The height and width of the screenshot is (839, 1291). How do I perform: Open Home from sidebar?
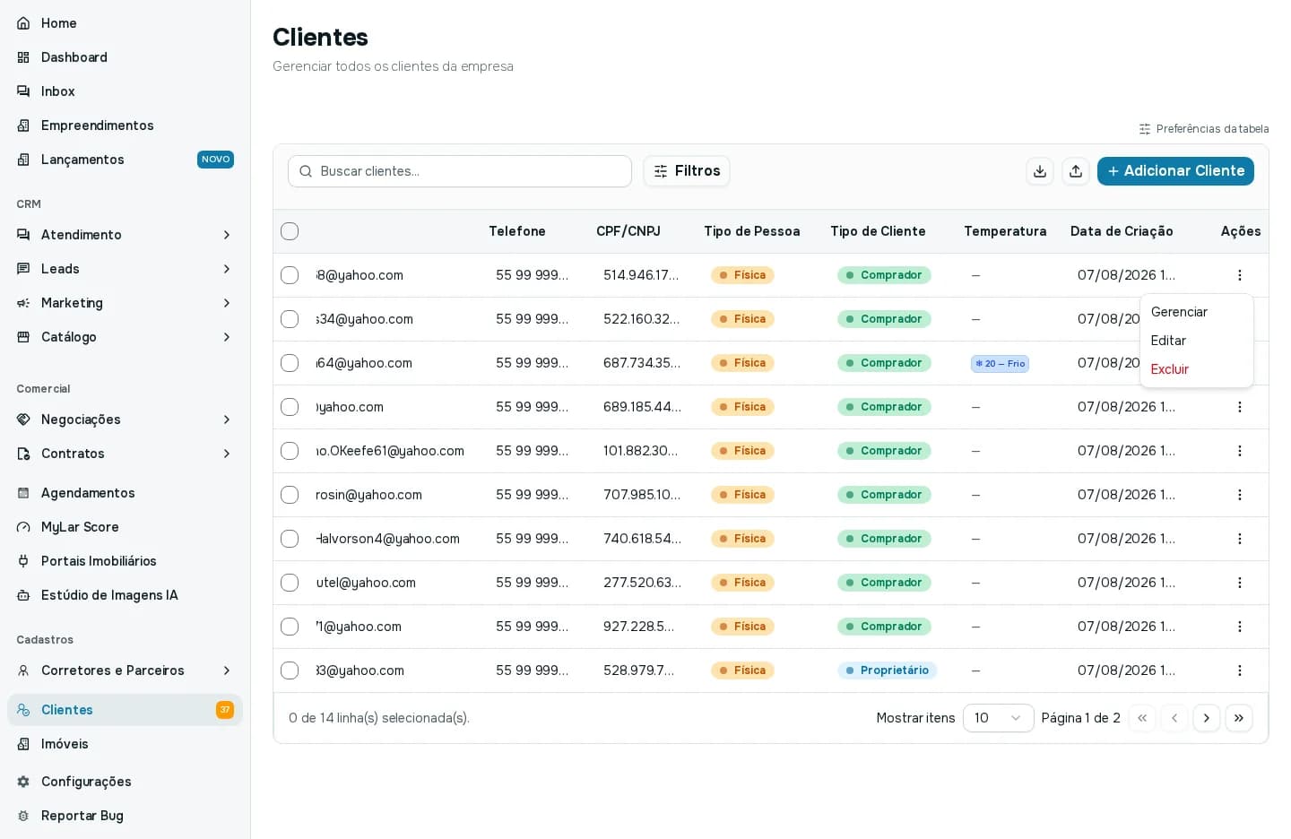coord(125,23)
